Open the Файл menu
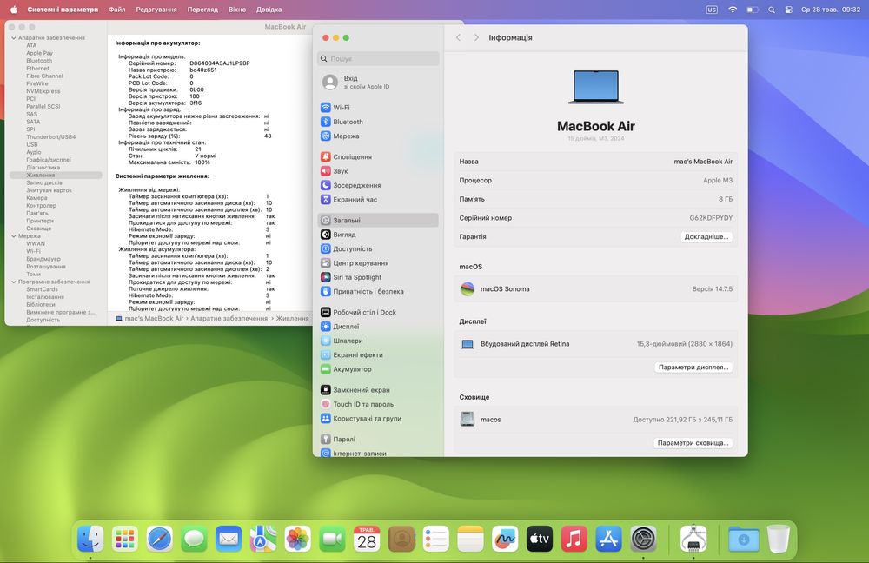The height and width of the screenshot is (563, 869). click(117, 10)
